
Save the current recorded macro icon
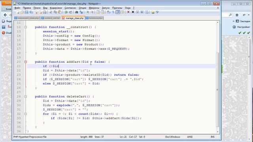coord(147,12)
